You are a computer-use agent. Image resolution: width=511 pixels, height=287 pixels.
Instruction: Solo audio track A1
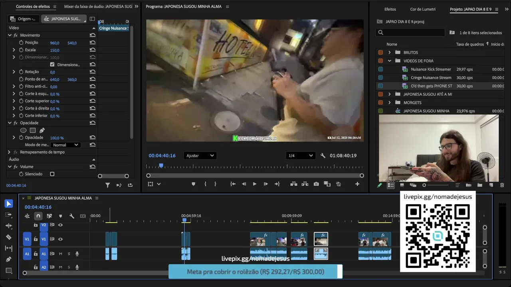pyautogui.click(x=69, y=254)
